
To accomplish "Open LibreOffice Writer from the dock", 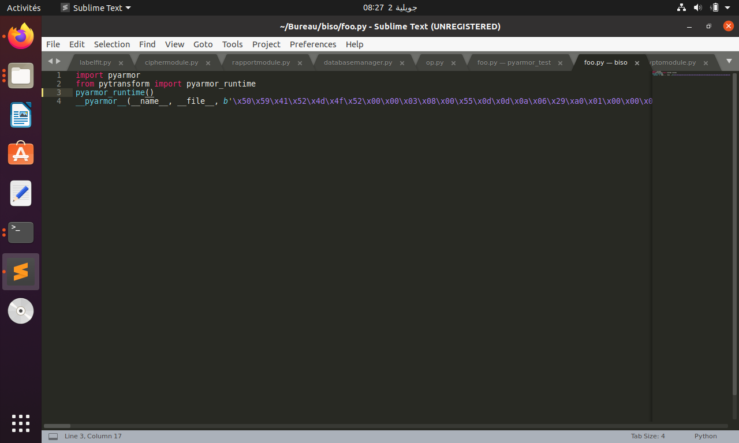I will 21,114.
